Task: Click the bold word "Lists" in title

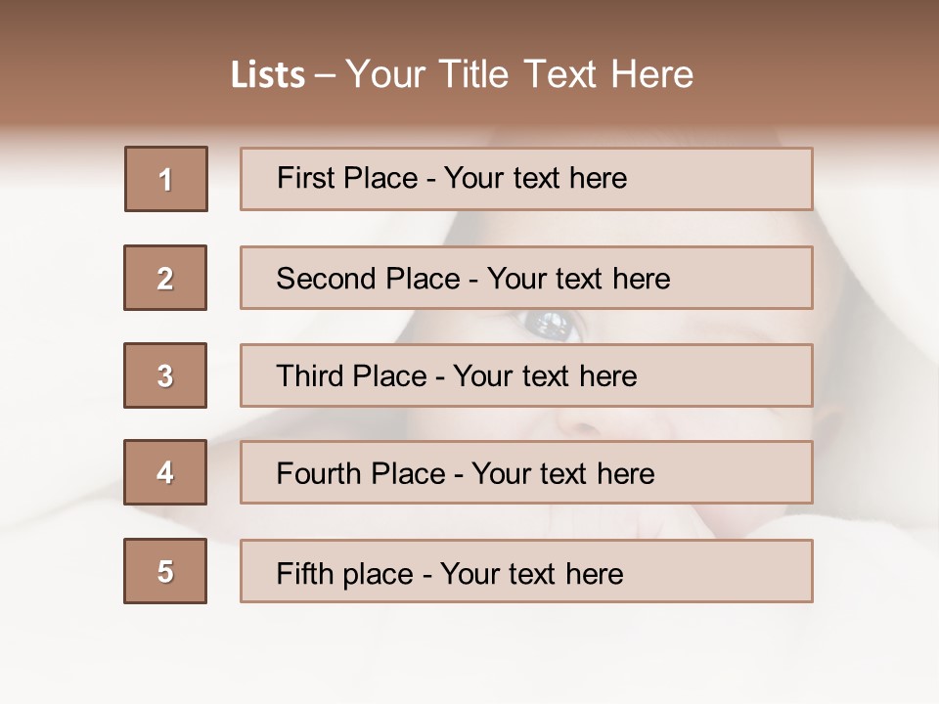Action: (268, 75)
